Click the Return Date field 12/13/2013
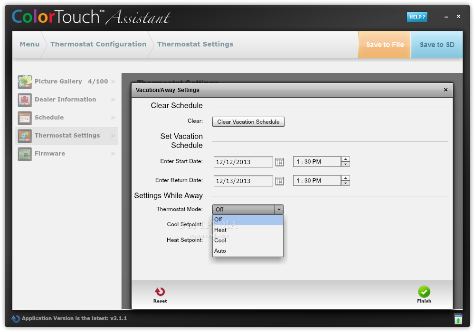This screenshot has height=332, width=475. point(243,181)
